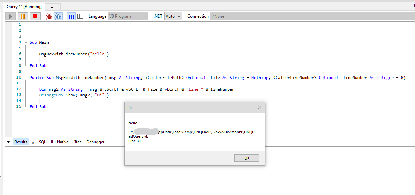Open the SQL tab
415x195 pixels.
point(42,142)
